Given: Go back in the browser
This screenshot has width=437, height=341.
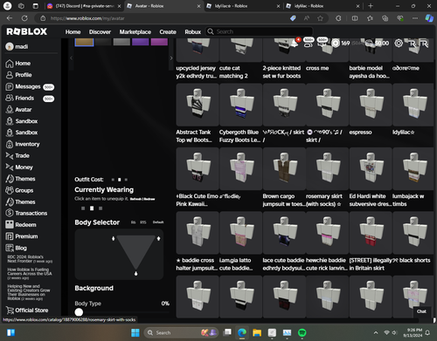Looking at the screenshot, I should tap(10, 18).
